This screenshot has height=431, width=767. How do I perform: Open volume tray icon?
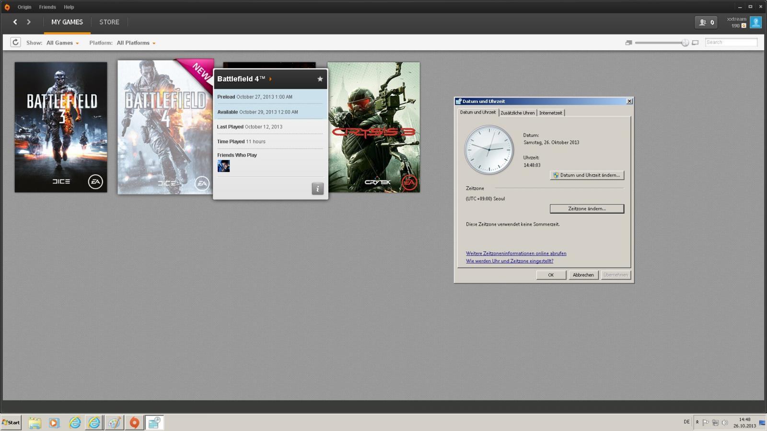725,422
